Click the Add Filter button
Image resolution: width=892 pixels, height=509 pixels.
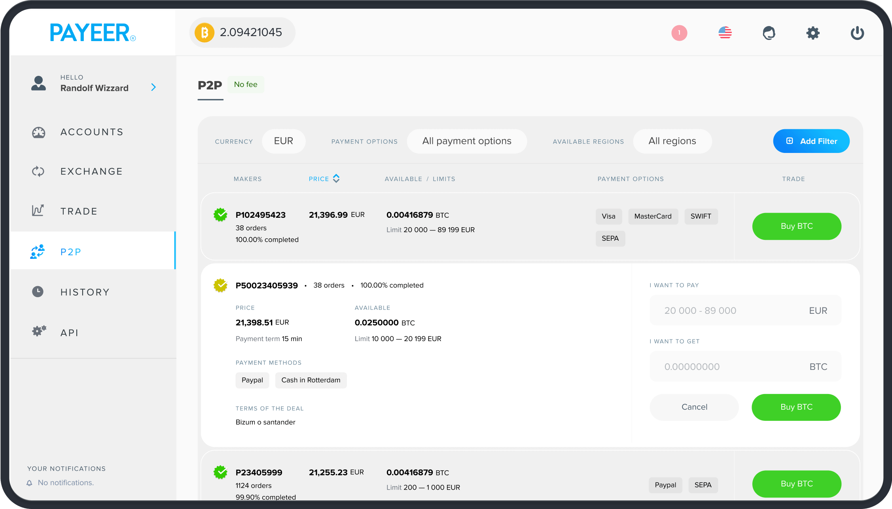[x=811, y=141]
